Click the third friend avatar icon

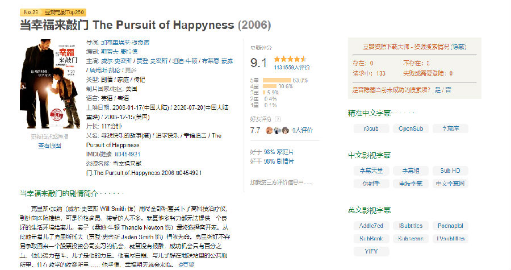point(286,130)
